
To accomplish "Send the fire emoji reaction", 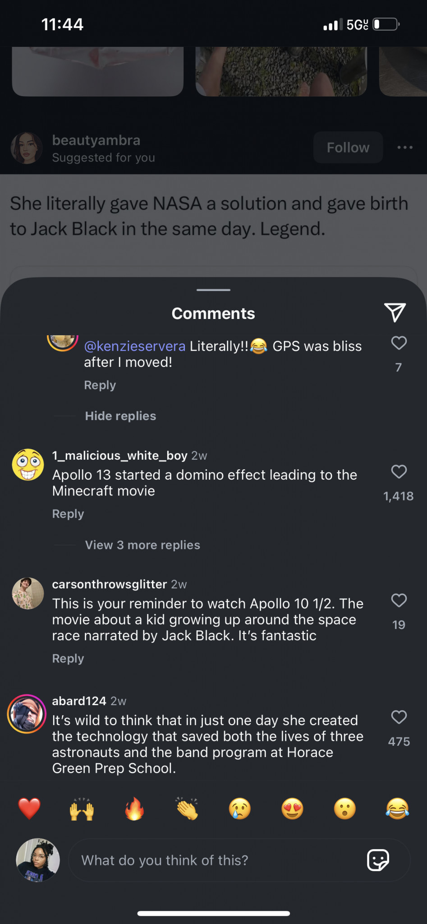I will 134,808.
